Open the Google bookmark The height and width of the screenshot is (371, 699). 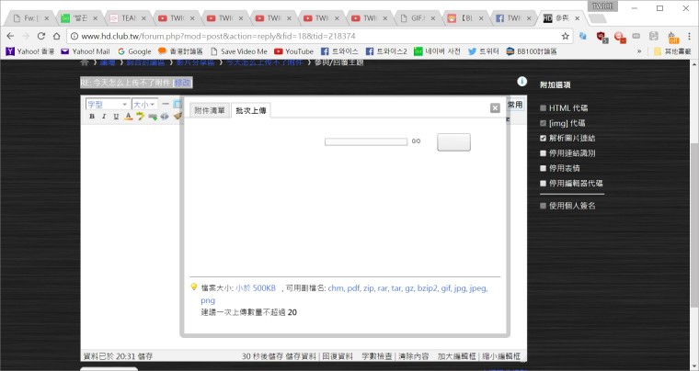pyautogui.click(x=134, y=51)
